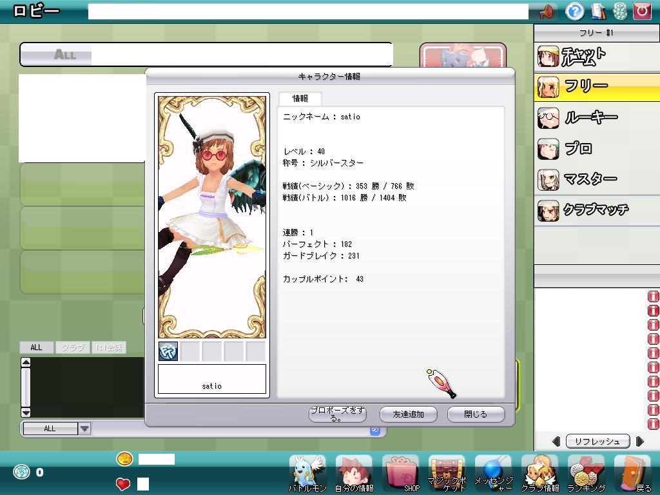660x495 pixels.
Task: Click the blue question mark help icon
Action: [x=575, y=11]
